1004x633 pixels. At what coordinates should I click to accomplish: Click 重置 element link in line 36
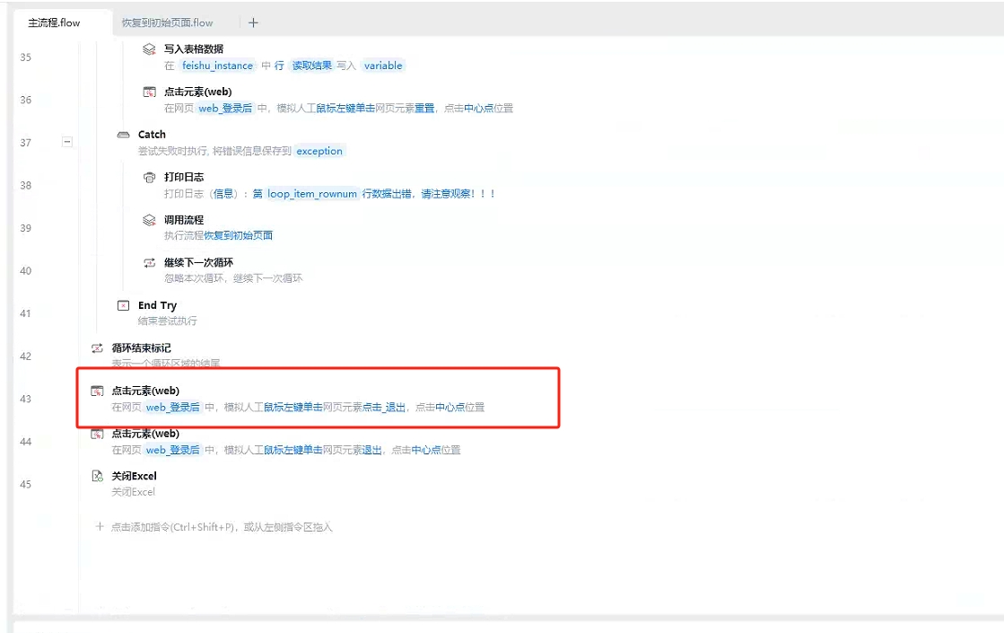coord(424,109)
